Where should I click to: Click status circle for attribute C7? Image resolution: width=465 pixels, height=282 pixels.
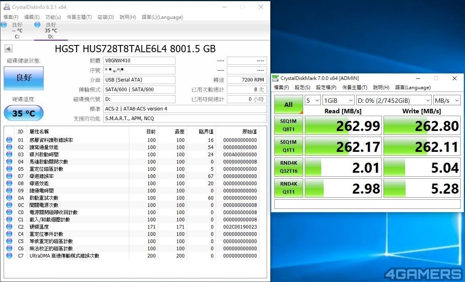(x=9, y=255)
